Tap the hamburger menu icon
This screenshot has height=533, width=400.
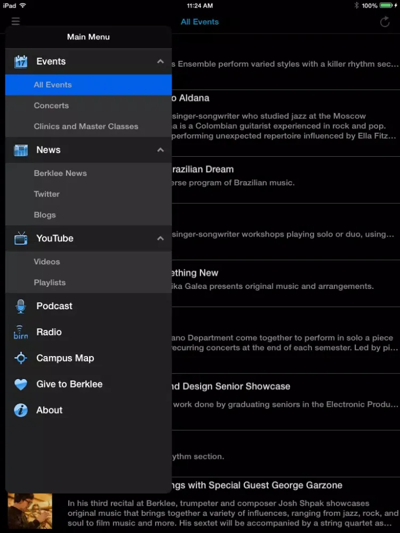pyautogui.click(x=15, y=21)
